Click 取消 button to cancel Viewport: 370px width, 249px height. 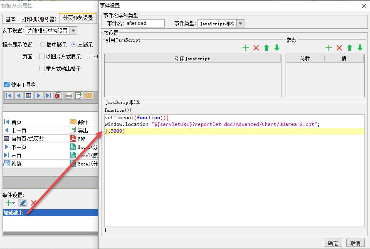coord(355,243)
